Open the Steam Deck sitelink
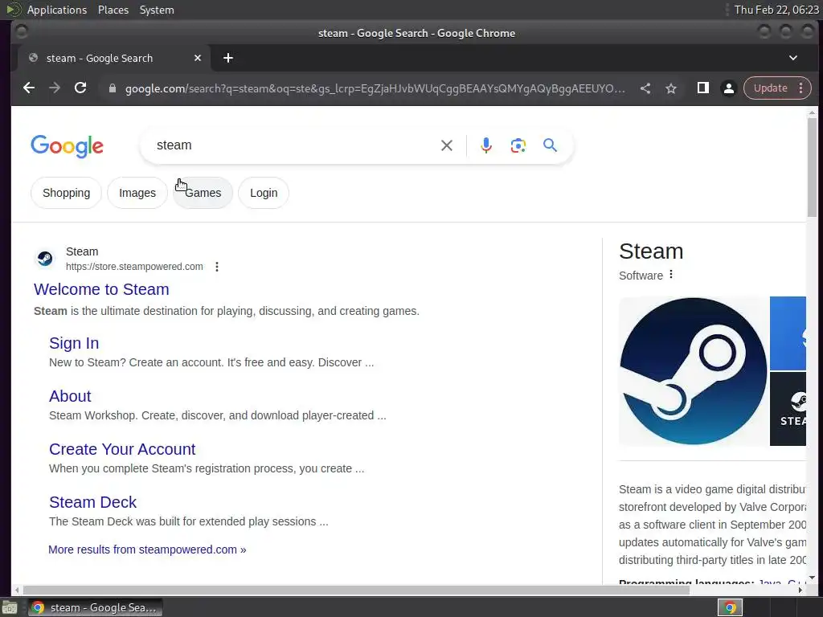Screen dimensions: 823x617 tap(93, 502)
